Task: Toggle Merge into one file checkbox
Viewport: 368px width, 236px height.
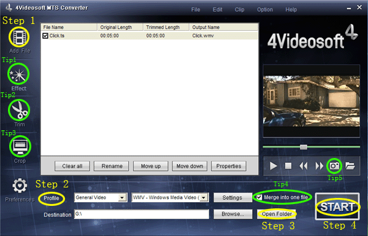Action: point(259,197)
